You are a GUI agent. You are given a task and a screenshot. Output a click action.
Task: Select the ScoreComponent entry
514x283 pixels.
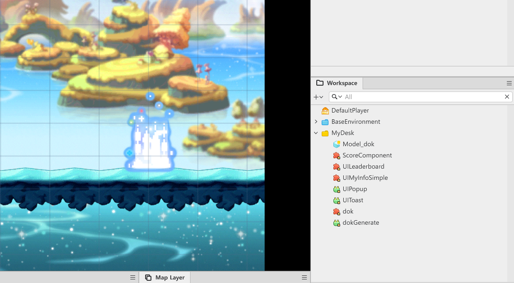(367, 156)
